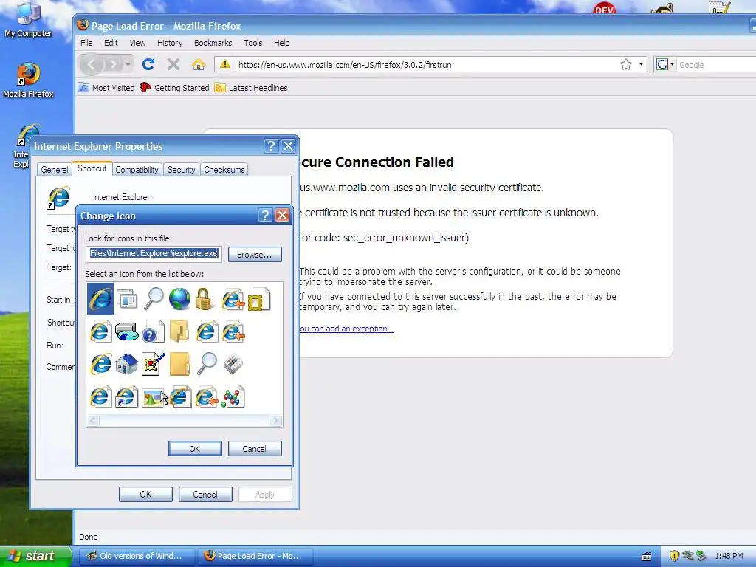Image resolution: width=756 pixels, height=567 pixels.
Task: Open the File menu in Firefox
Action: [86, 43]
